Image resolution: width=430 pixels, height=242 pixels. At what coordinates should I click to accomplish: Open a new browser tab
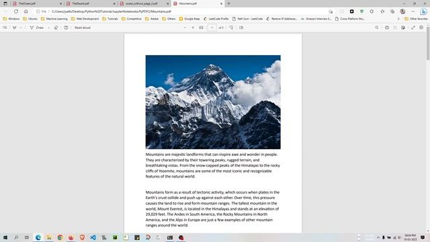(228, 3)
